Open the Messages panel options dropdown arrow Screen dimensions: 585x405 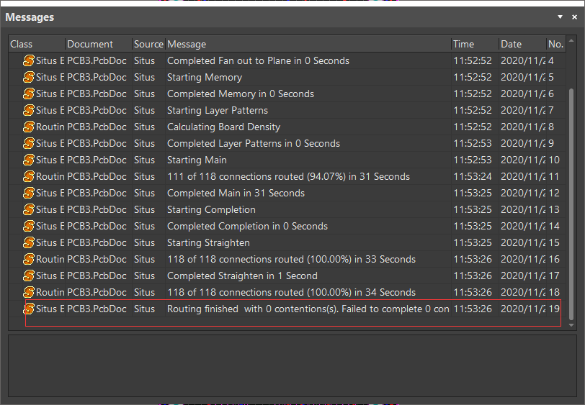560,17
